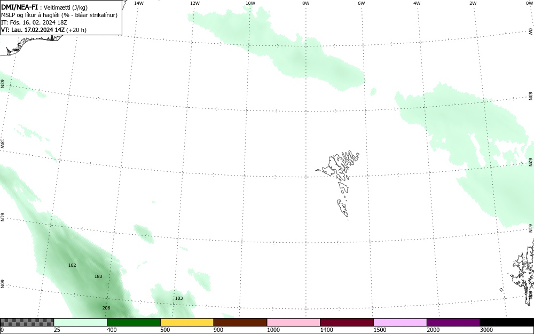Click the lavender 1500-2000 legend swatch
Viewport: 534px width, 334px height.
pyautogui.click(x=400, y=322)
